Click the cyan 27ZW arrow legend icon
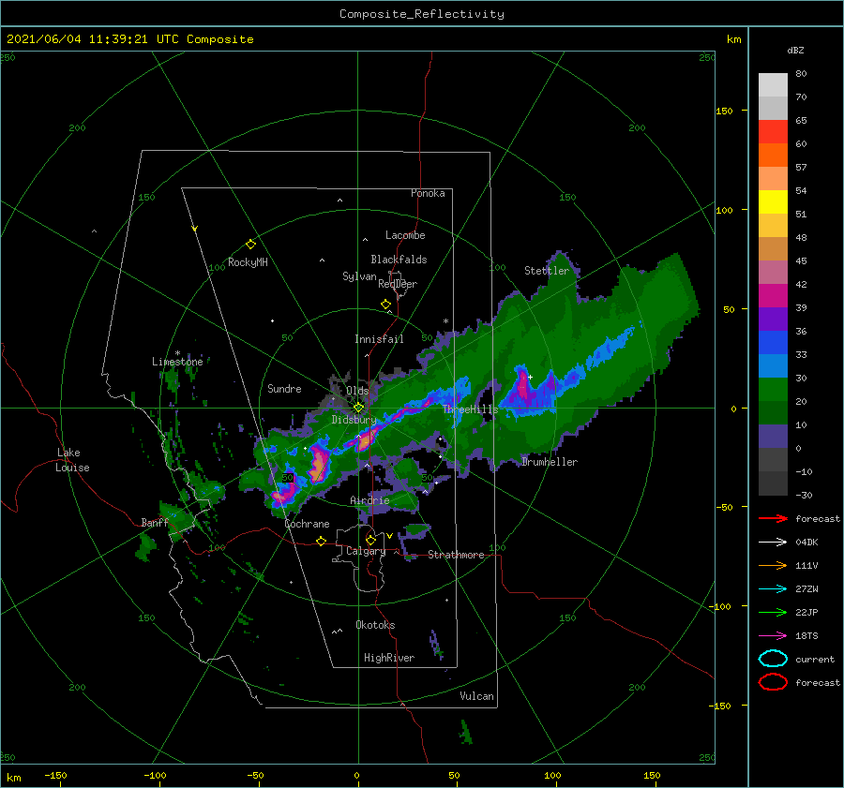Image resolution: width=844 pixels, height=788 pixels. (773, 589)
